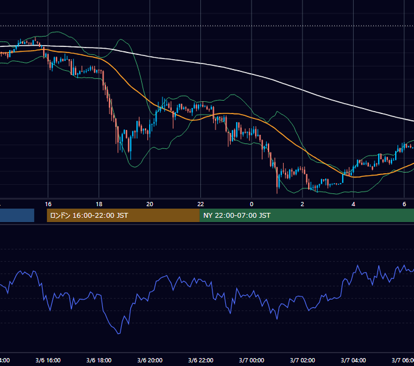Click the 3/6 16:00 label on oscillator axis
414x366 pixels.
[x=48, y=360]
